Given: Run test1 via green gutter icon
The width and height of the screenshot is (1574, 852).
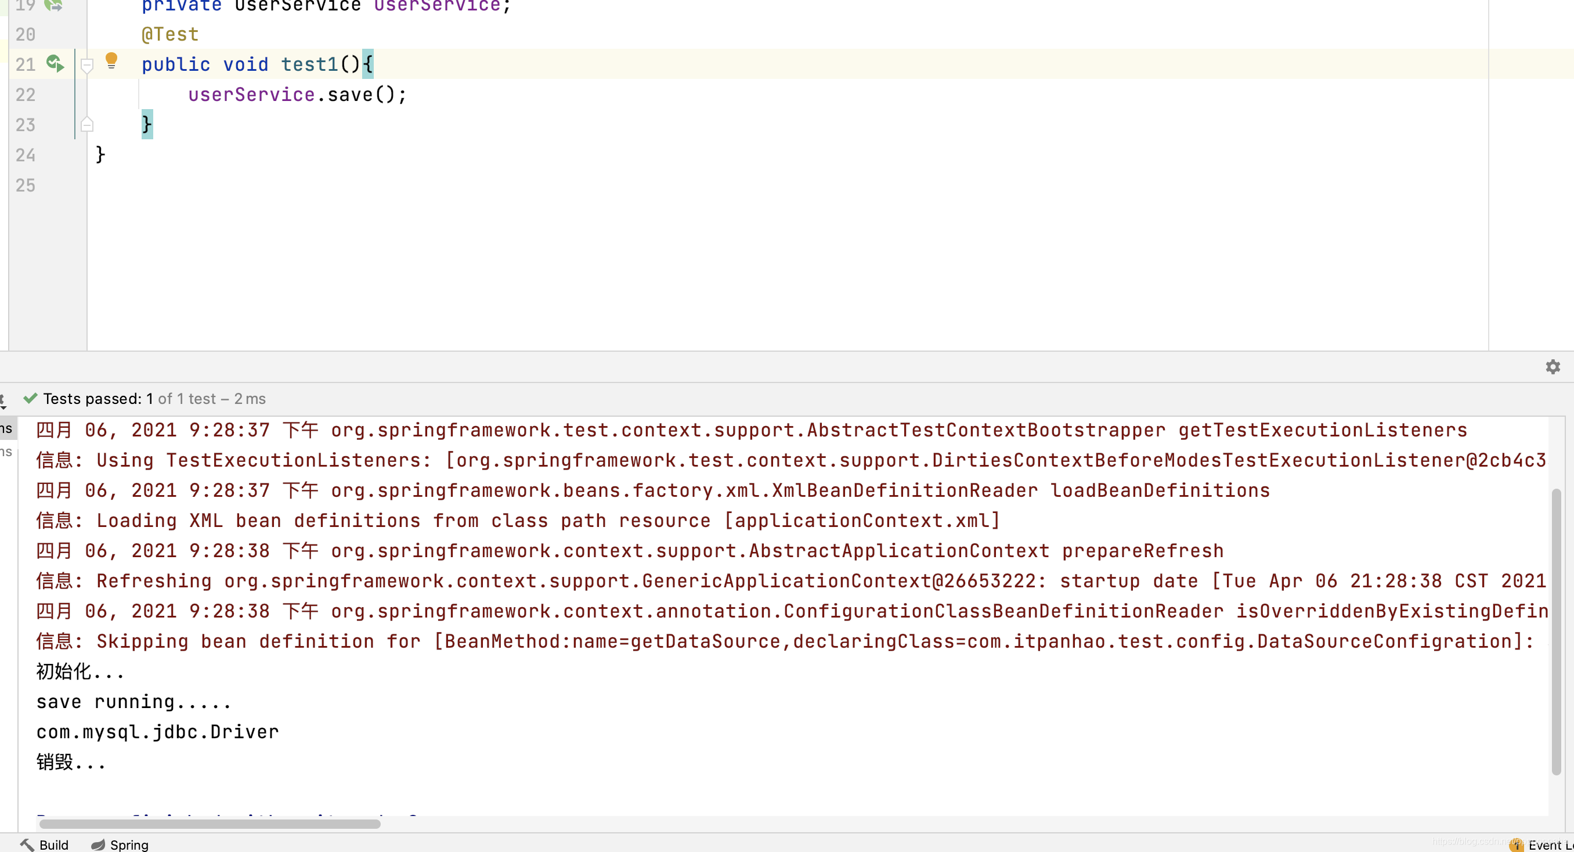Looking at the screenshot, I should coord(55,64).
